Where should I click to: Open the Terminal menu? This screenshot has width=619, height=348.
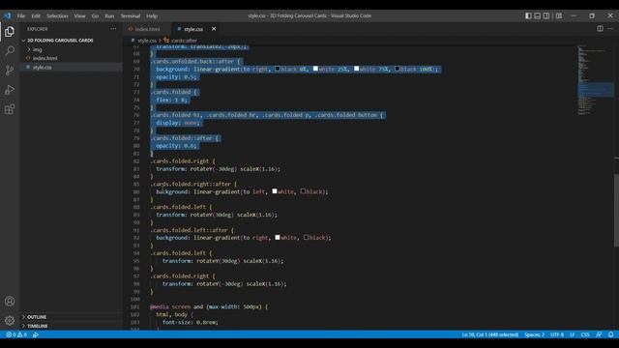131,15
